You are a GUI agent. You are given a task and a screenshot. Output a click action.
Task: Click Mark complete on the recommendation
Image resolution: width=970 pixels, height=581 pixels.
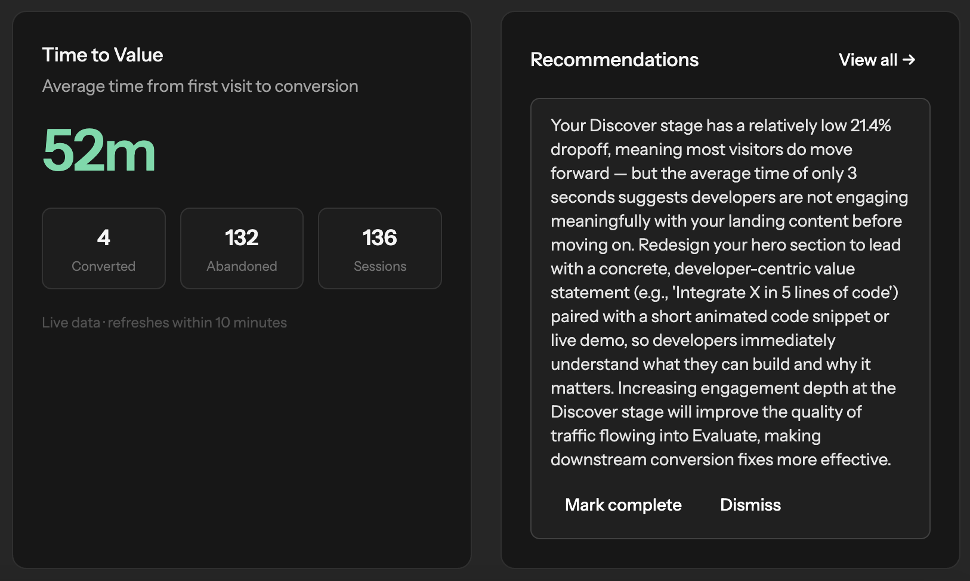[623, 505]
